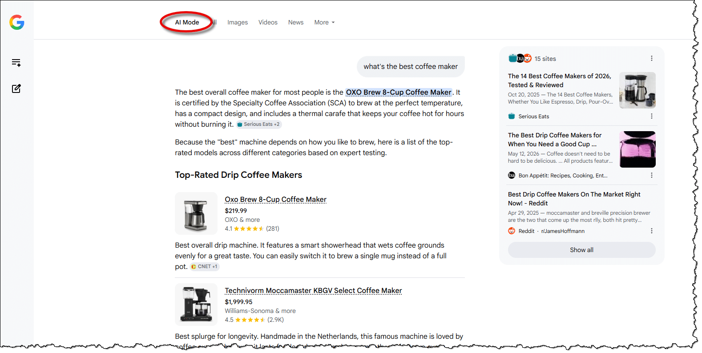Click the "r/JamesHoffmann" subreddit label
Viewport: 702px width, 353px height.
563,231
